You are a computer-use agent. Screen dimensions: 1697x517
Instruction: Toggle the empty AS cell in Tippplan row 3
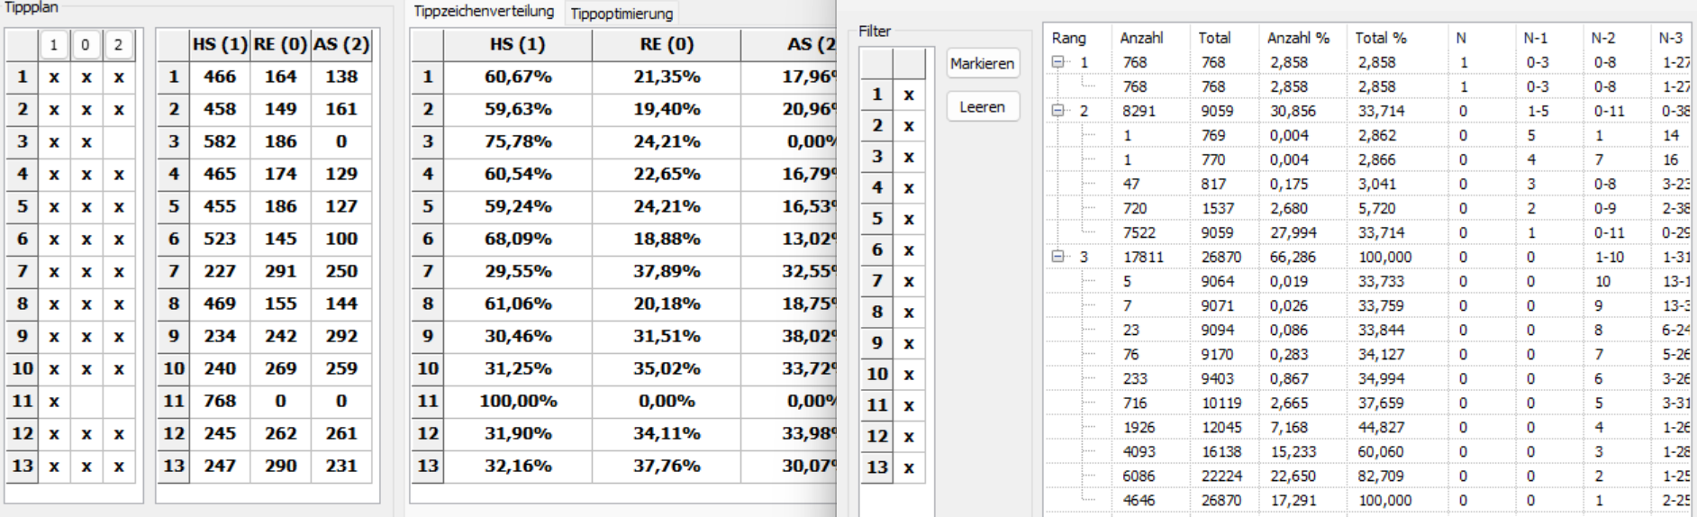coord(118,141)
